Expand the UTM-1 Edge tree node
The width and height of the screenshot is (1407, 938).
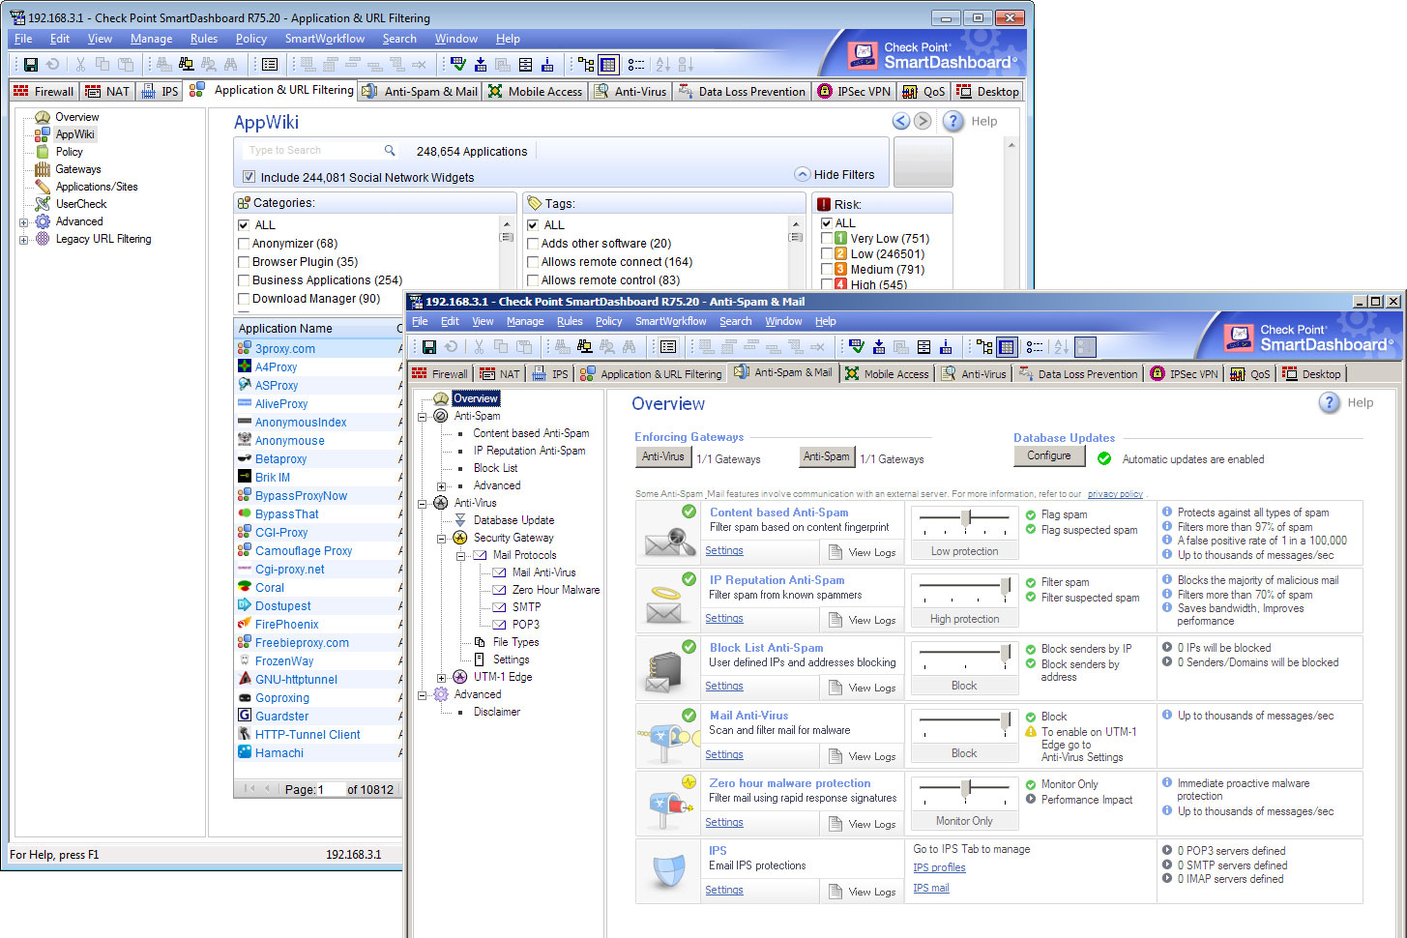point(442,678)
